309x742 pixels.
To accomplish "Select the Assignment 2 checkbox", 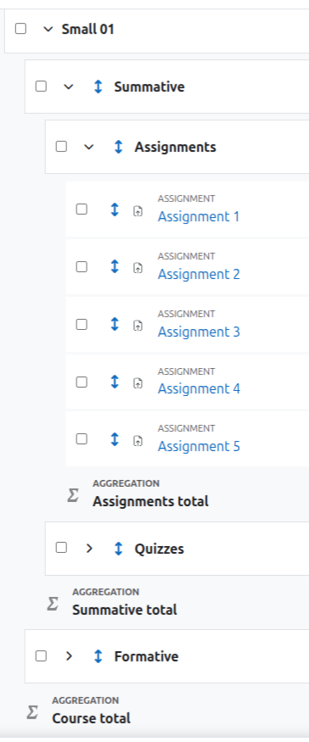I will [x=81, y=266].
